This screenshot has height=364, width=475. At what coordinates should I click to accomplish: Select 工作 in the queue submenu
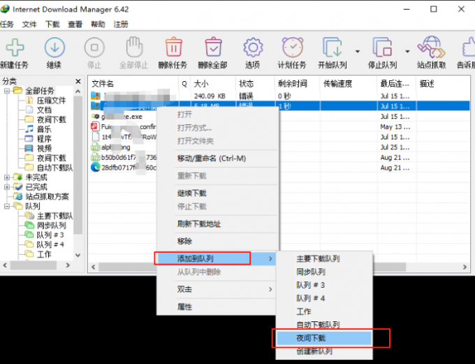[x=304, y=312]
